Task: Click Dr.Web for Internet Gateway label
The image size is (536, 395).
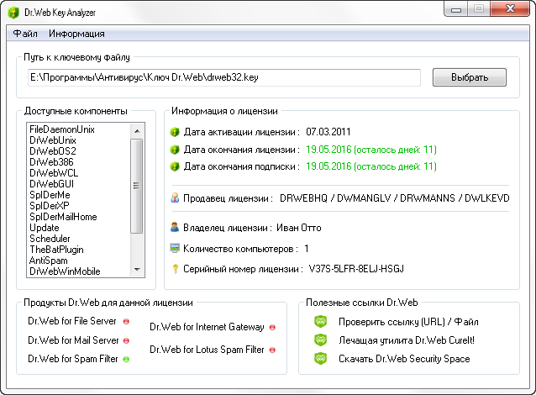Action: point(207,327)
